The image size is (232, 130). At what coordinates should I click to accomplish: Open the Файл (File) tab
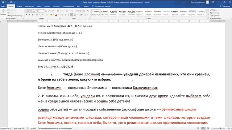click(x=3, y=6)
